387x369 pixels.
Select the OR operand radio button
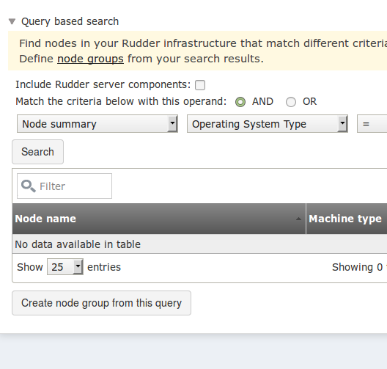pyautogui.click(x=291, y=102)
